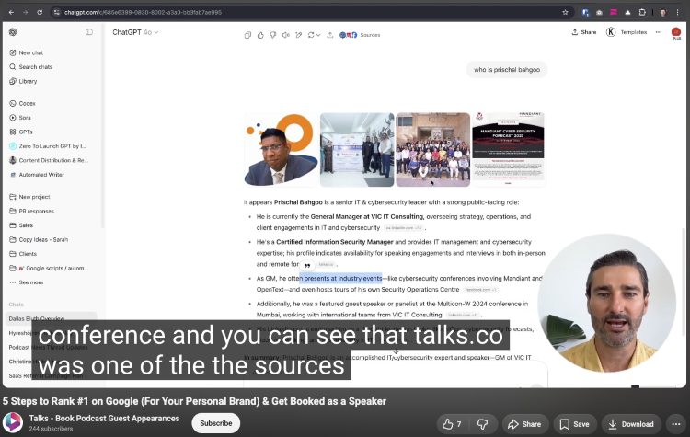Click the user message 'who is prischal bahgoo'
The width and height of the screenshot is (690, 437).
tap(507, 70)
